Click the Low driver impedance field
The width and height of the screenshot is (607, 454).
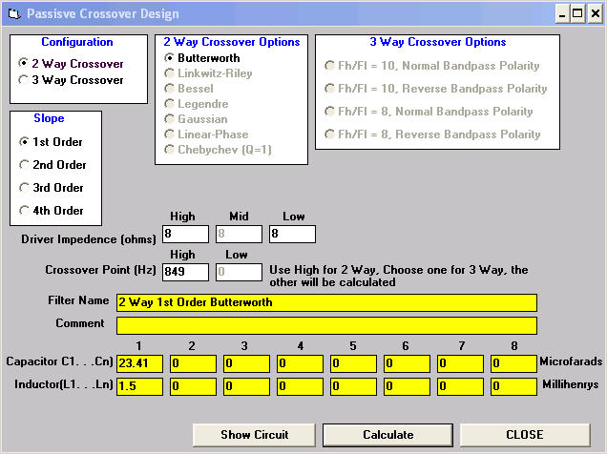pyautogui.click(x=292, y=234)
